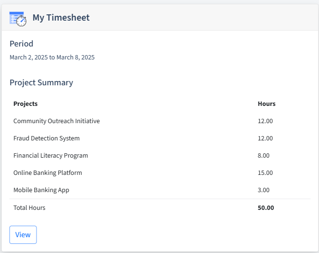Select the Community Outreach Initiative row
Screen dimensions: 319x253
coord(160,121)
